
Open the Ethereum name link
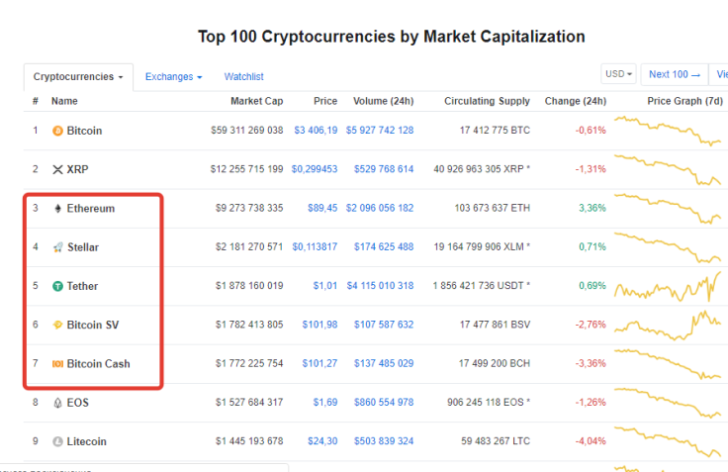pyautogui.click(x=91, y=209)
